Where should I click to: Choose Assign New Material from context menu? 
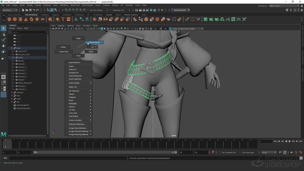pyautogui.click(x=78, y=128)
